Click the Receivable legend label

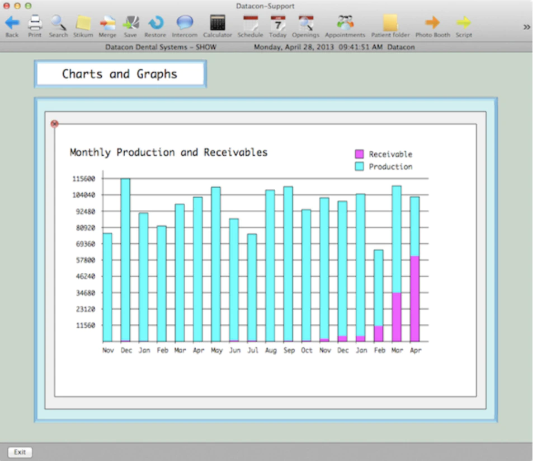point(390,155)
